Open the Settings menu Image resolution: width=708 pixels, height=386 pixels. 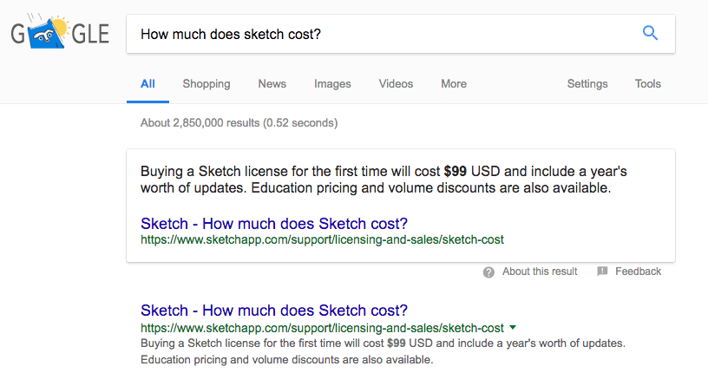pyautogui.click(x=587, y=84)
